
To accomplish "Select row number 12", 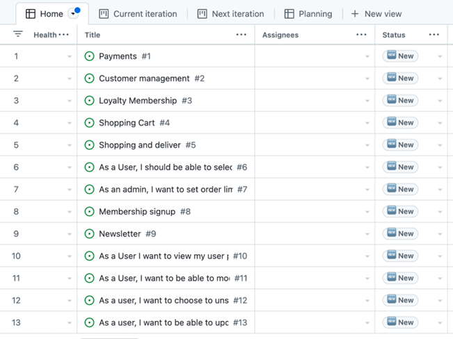I will pyautogui.click(x=16, y=300).
